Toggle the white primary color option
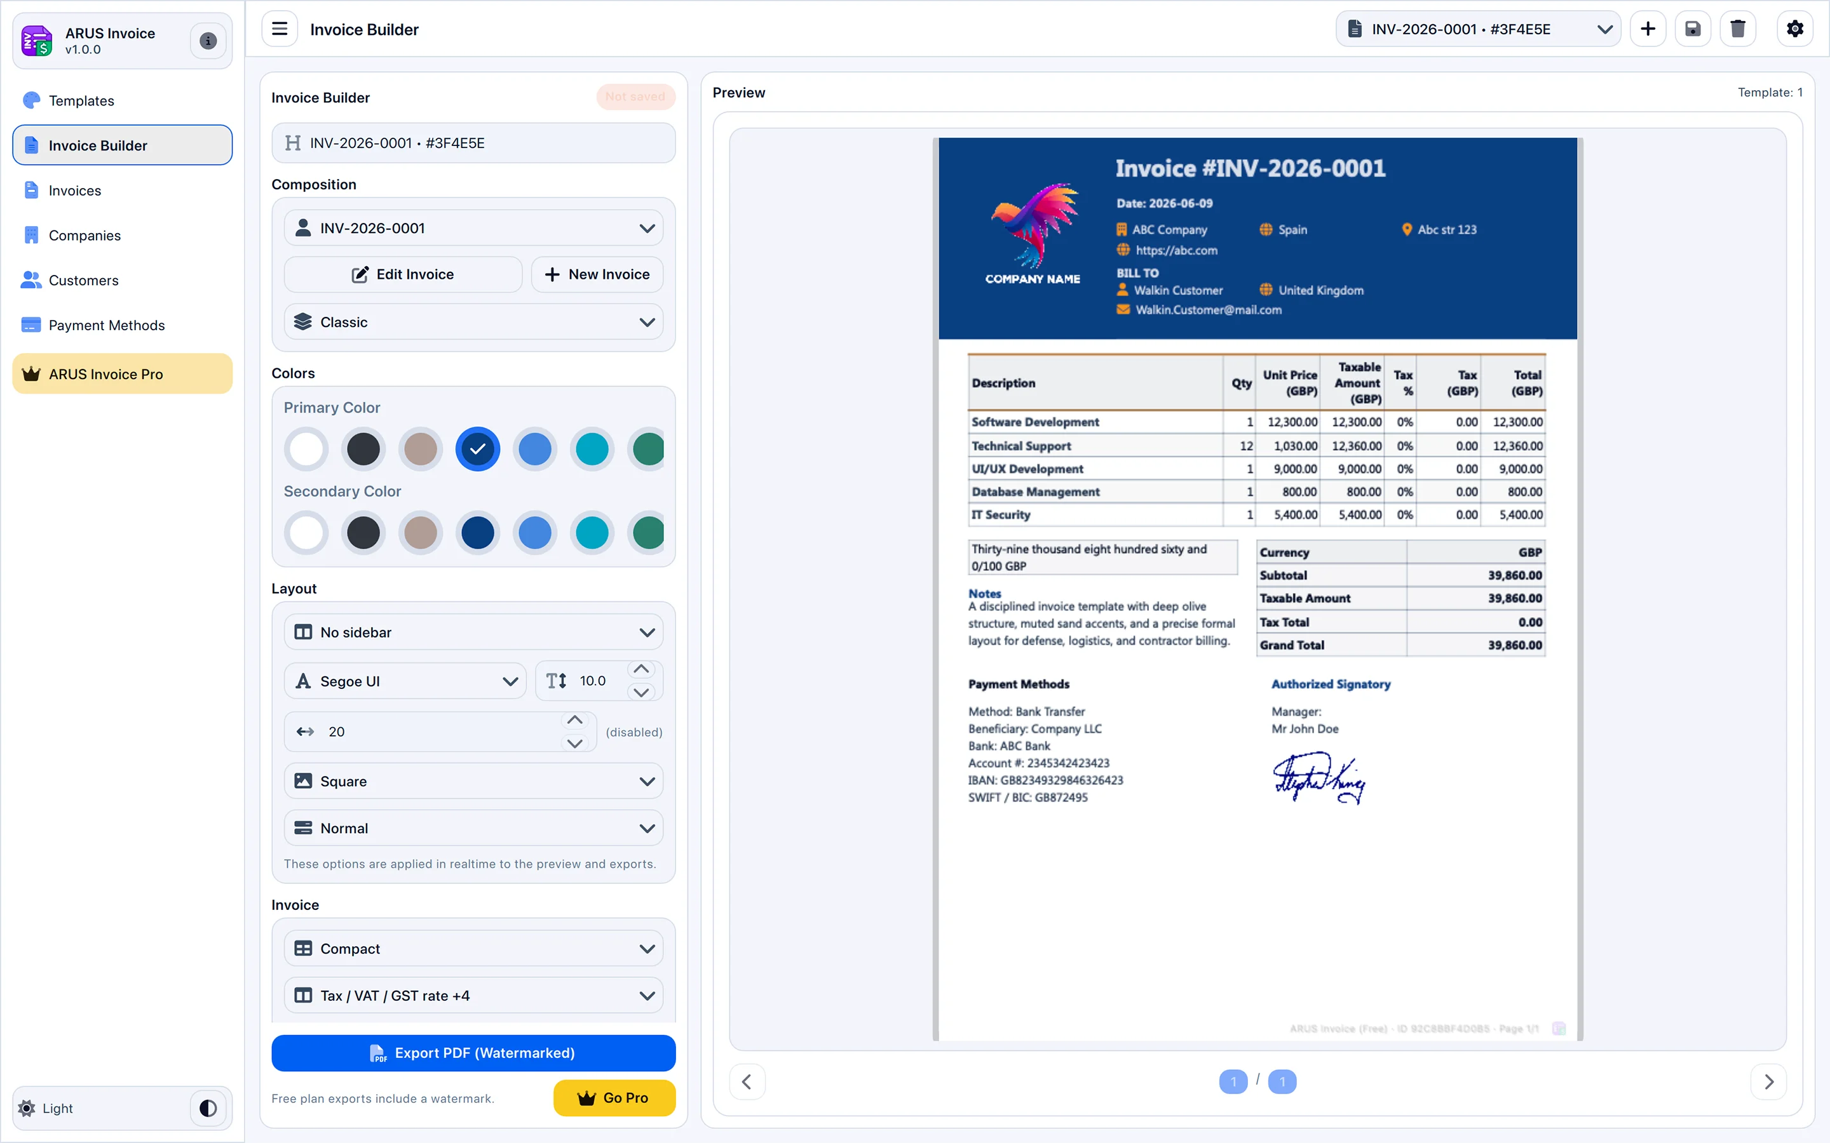This screenshot has height=1143, width=1830. (x=306, y=448)
